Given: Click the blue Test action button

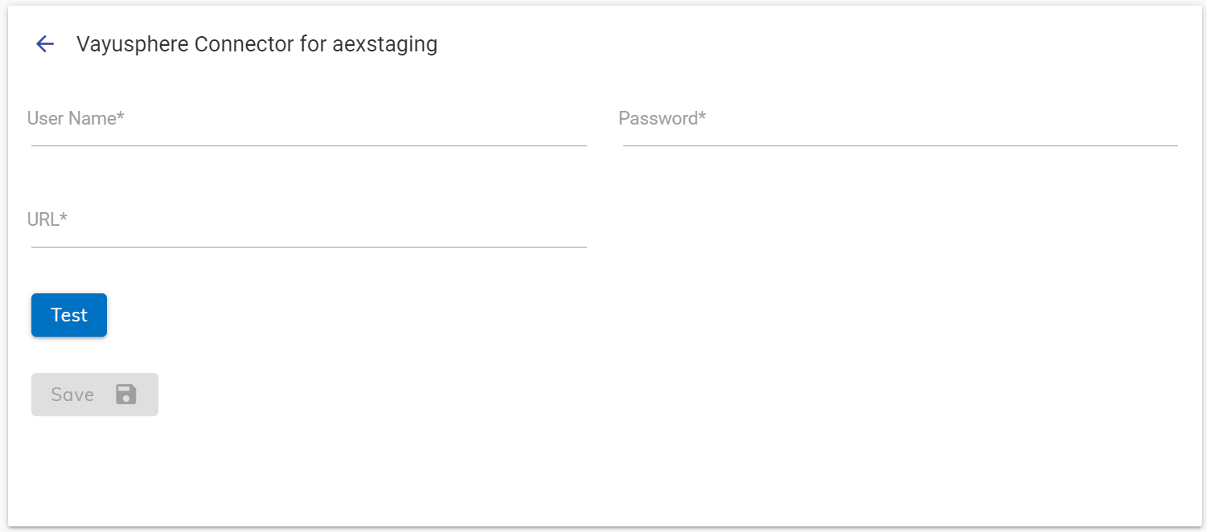Looking at the screenshot, I should (68, 315).
